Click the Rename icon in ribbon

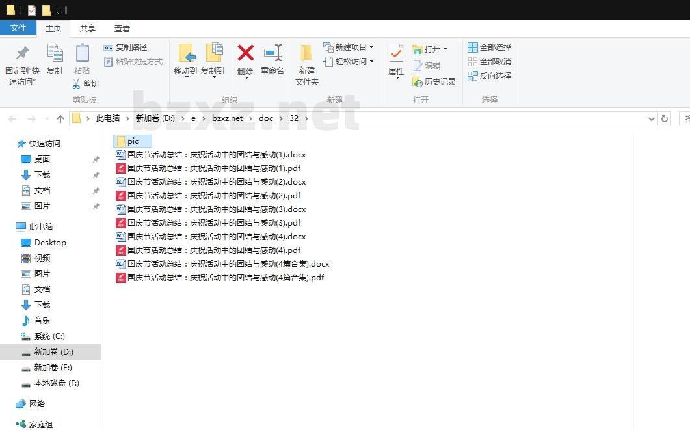click(x=272, y=54)
